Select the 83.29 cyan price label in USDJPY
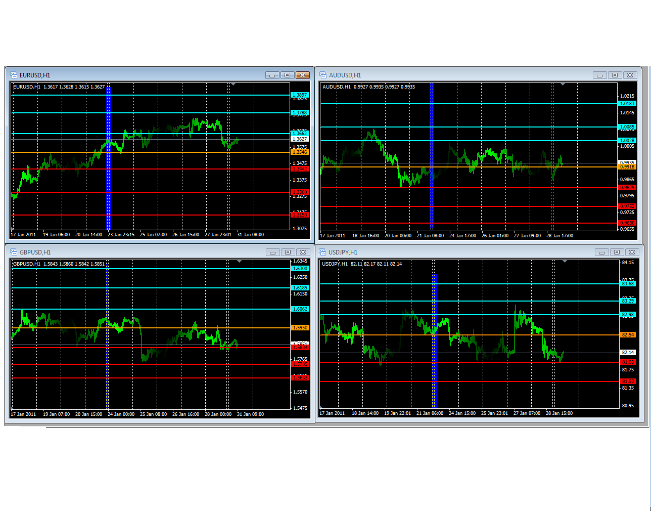This screenshot has height=511, width=653. 628,301
